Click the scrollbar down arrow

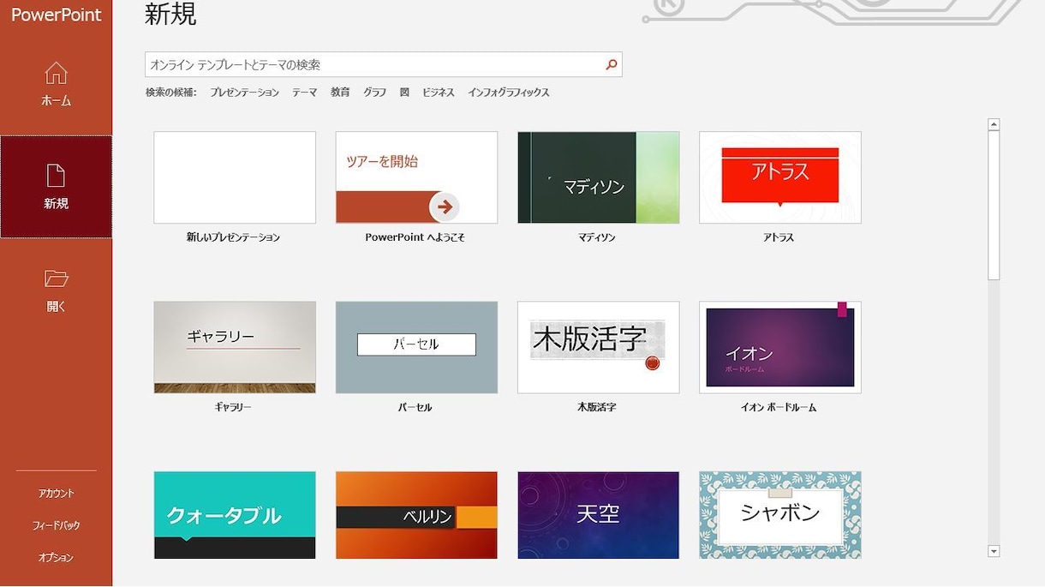coord(994,551)
